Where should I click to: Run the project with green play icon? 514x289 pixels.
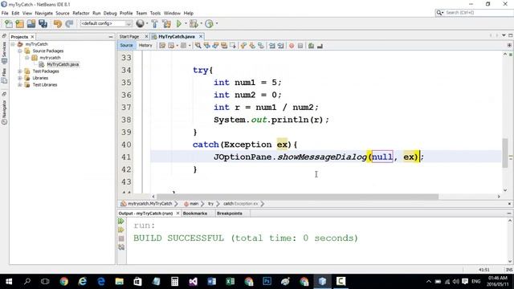click(179, 23)
